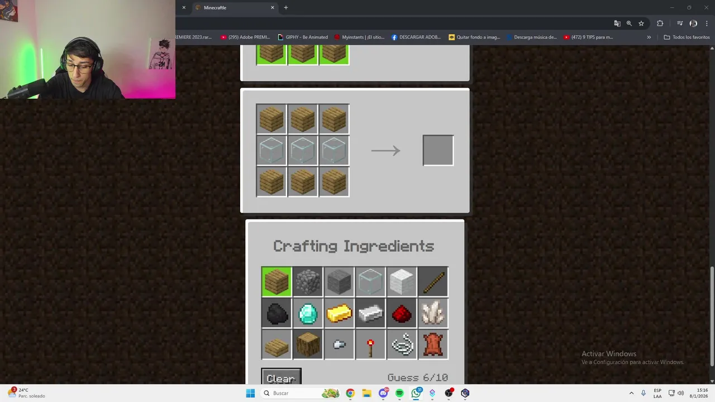Open Discord from the taskbar
Screen dimensions: 715x402
[x=383, y=393]
